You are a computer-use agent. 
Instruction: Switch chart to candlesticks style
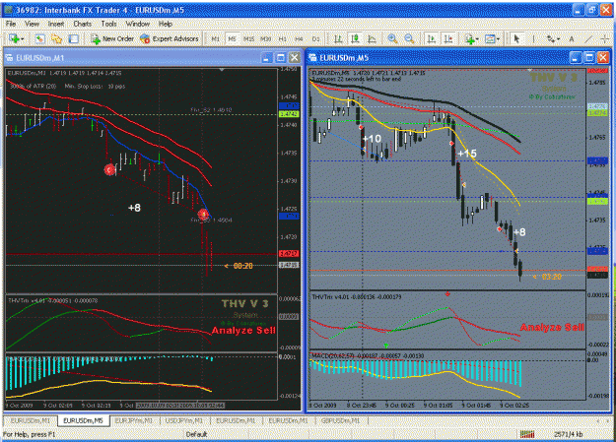click(355, 38)
